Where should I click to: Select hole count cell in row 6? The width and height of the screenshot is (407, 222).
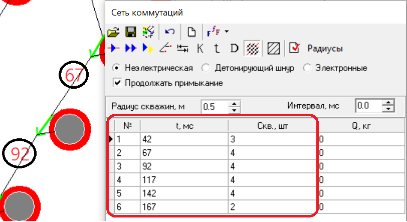(272, 207)
